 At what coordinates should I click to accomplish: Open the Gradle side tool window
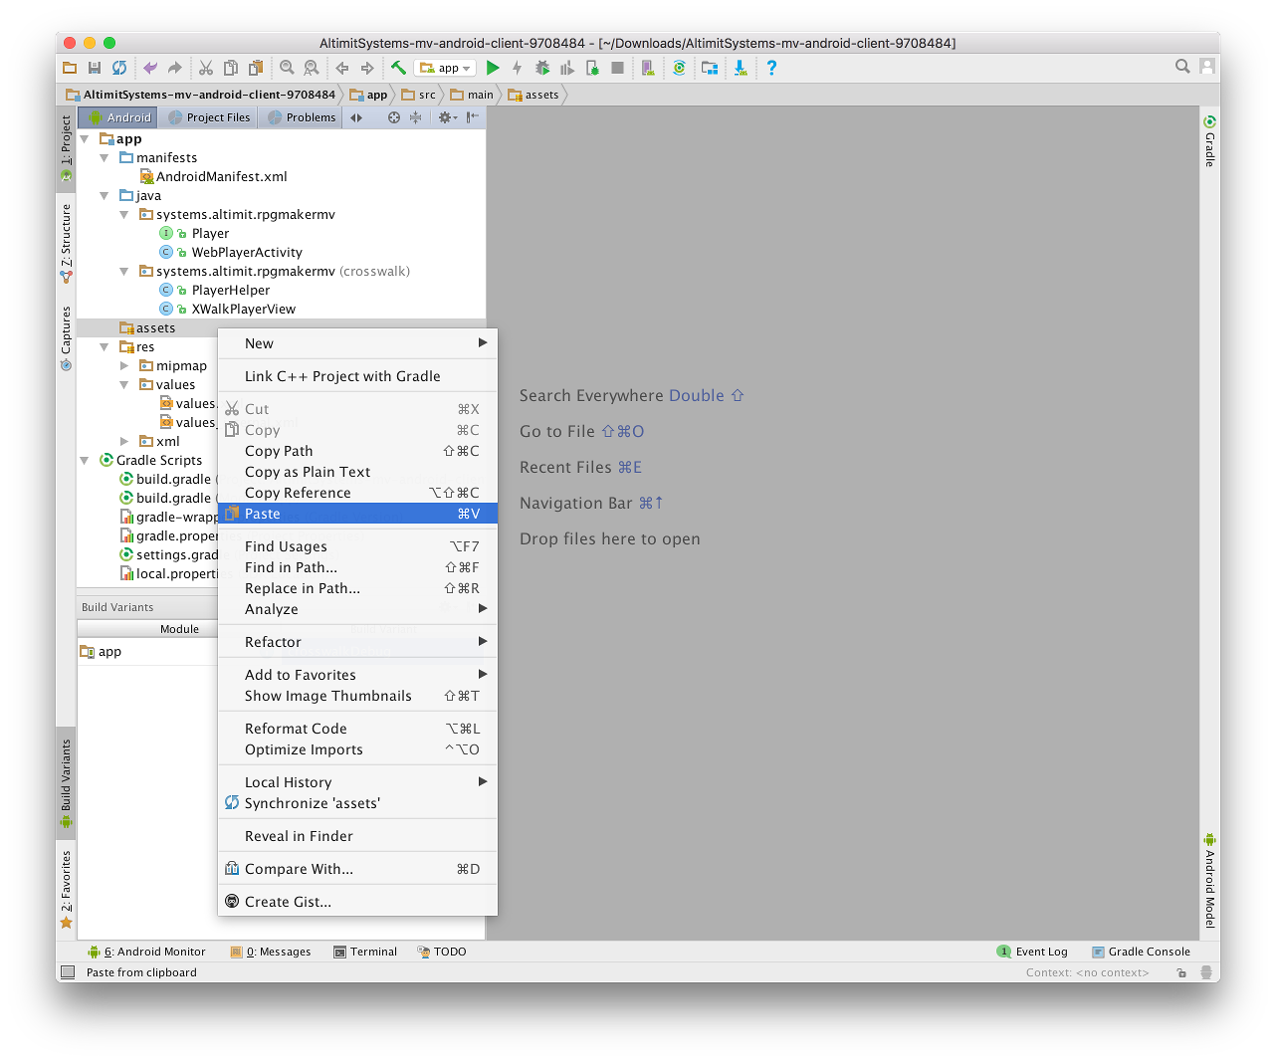click(1210, 140)
